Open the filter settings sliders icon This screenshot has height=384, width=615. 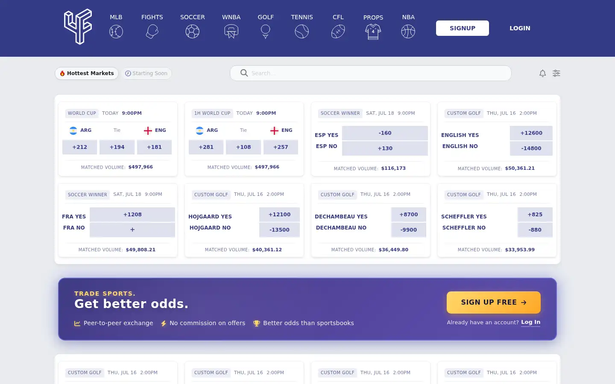coord(556,73)
